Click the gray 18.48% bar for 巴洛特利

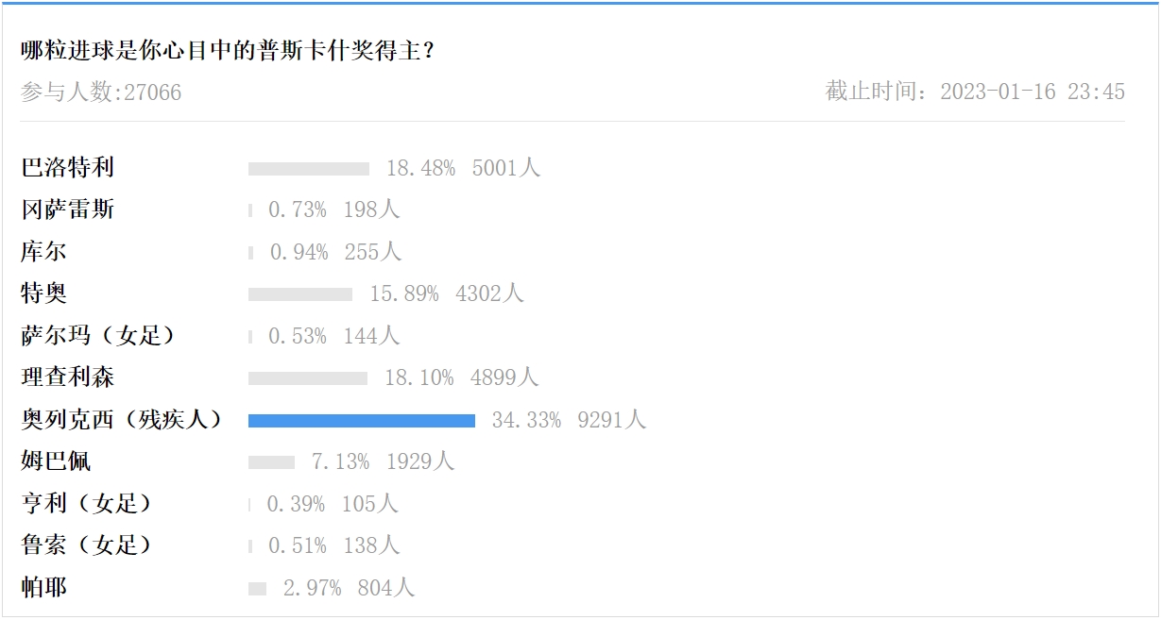tap(309, 169)
